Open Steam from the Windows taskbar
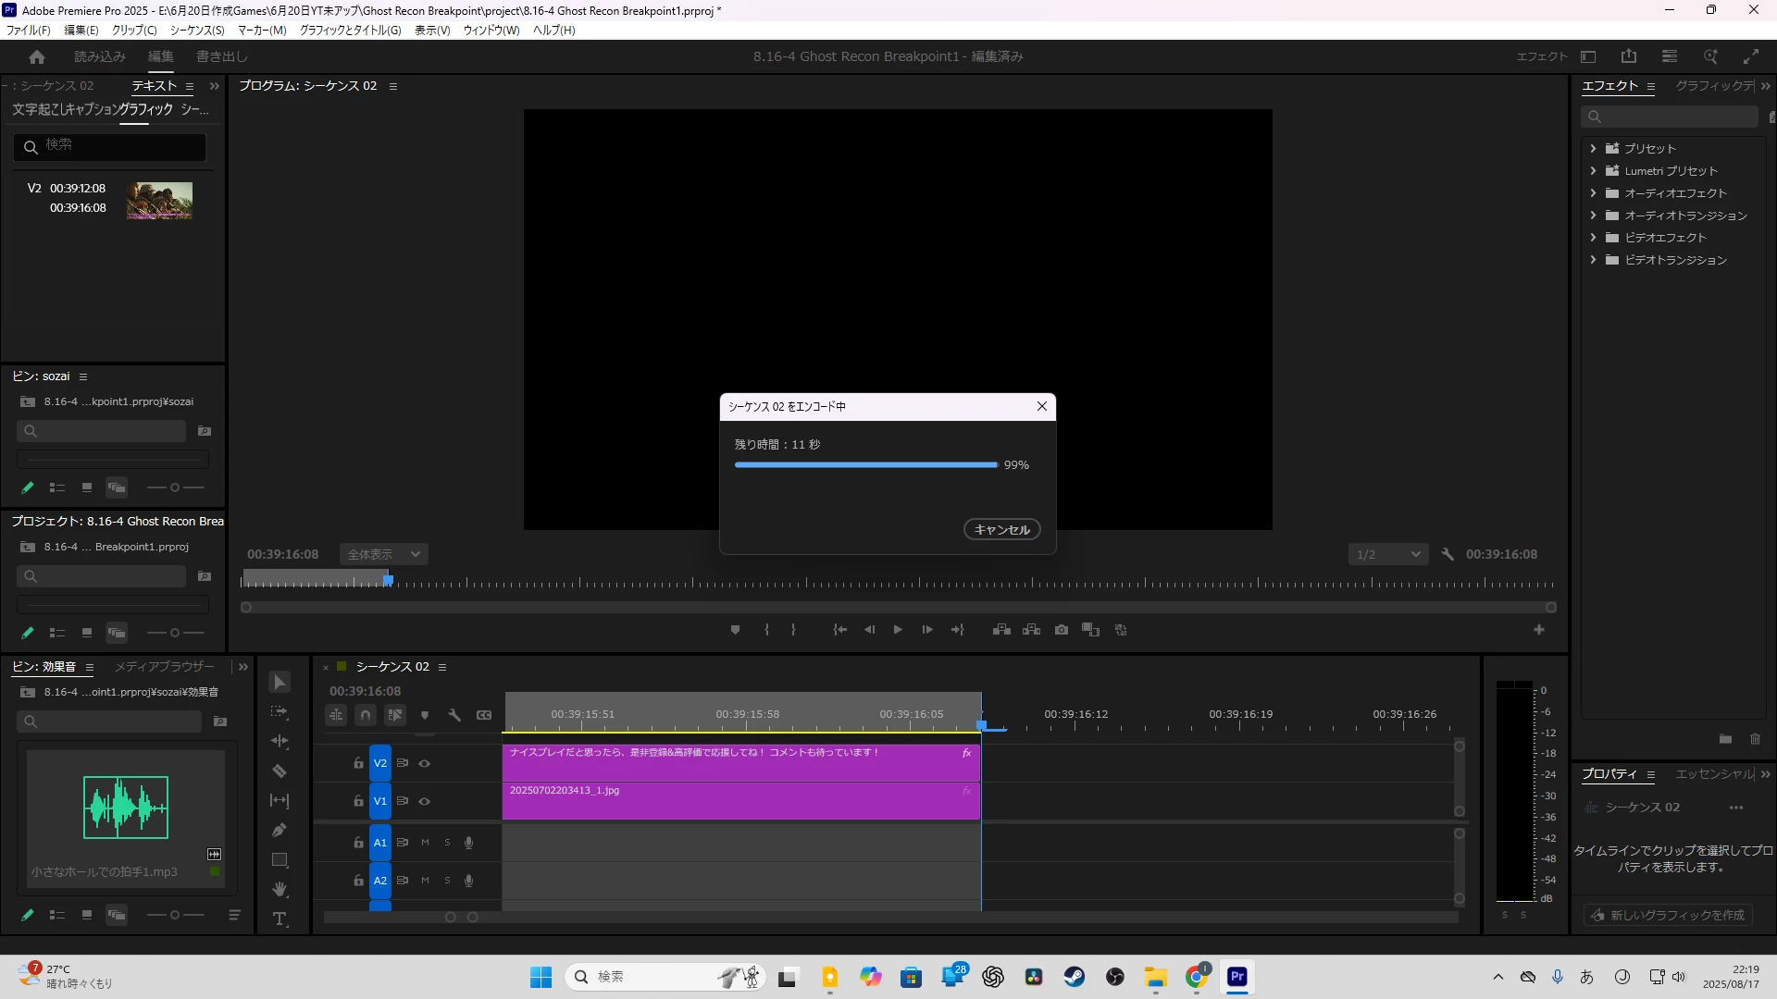The width and height of the screenshot is (1777, 999). [x=1074, y=977]
